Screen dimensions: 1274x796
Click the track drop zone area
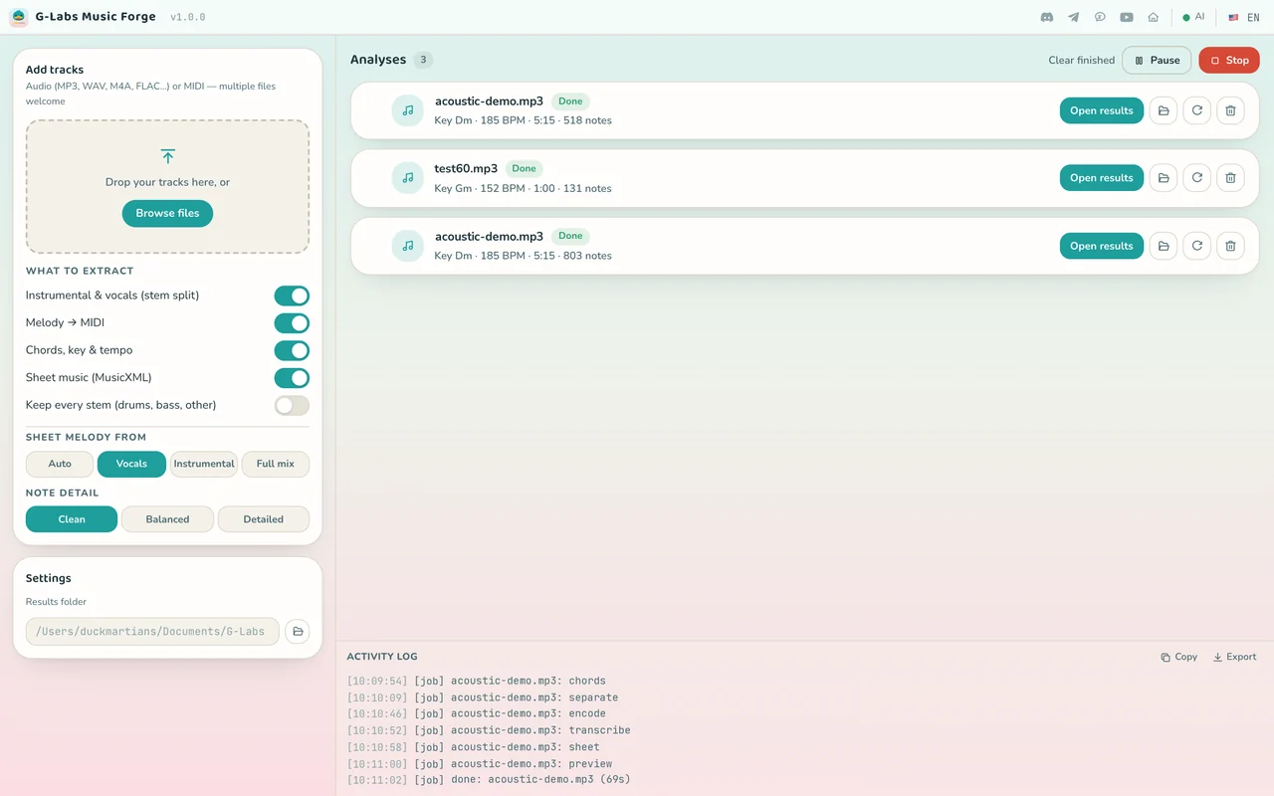point(167,186)
